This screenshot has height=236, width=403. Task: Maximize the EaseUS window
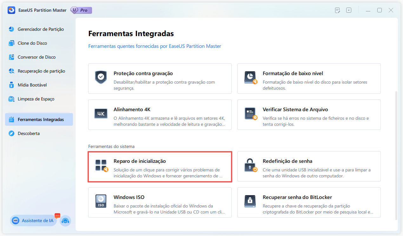click(x=380, y=10)
